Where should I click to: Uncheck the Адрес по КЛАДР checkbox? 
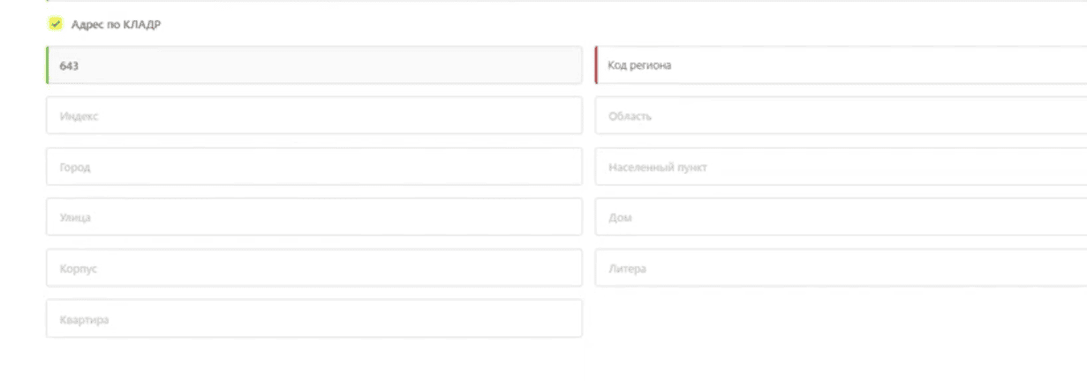(56, 24)
